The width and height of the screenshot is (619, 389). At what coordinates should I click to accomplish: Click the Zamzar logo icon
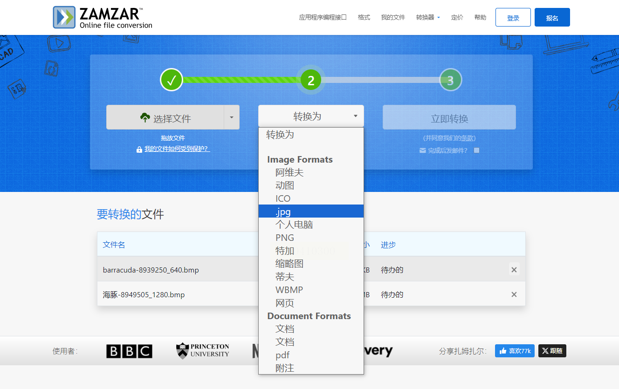64,17
